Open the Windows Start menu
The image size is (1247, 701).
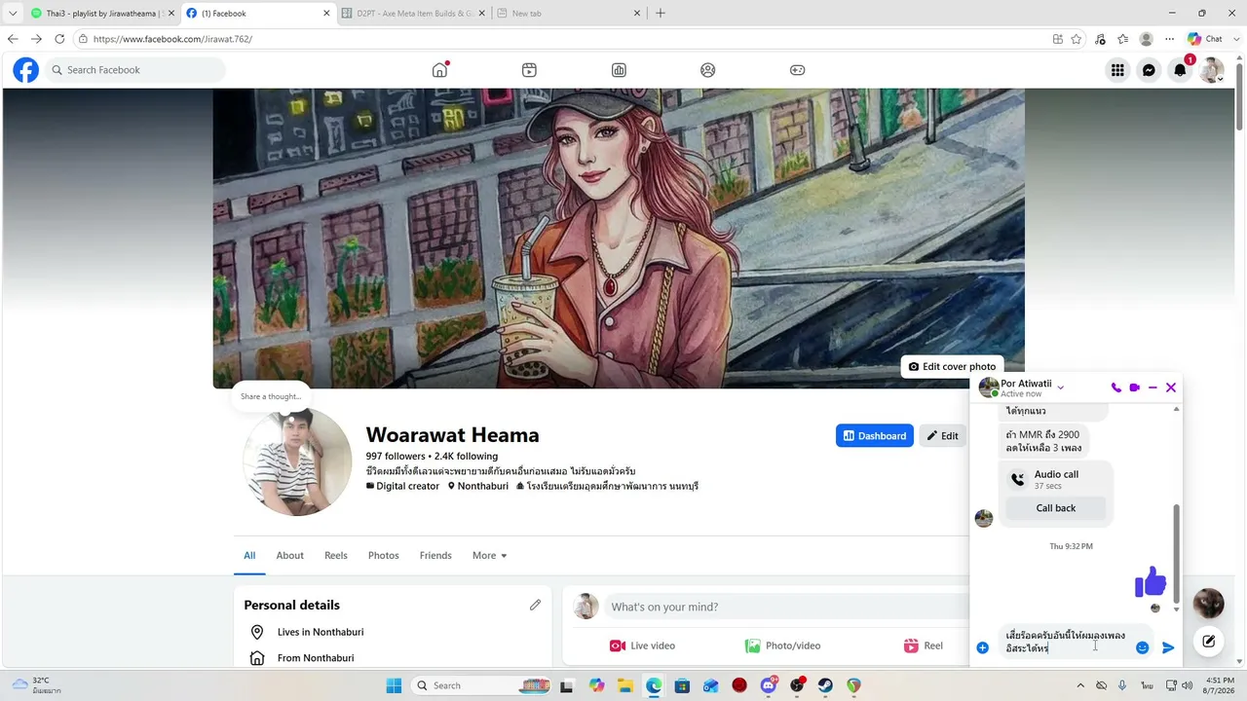pyautogui.click(x=394, y=685)
